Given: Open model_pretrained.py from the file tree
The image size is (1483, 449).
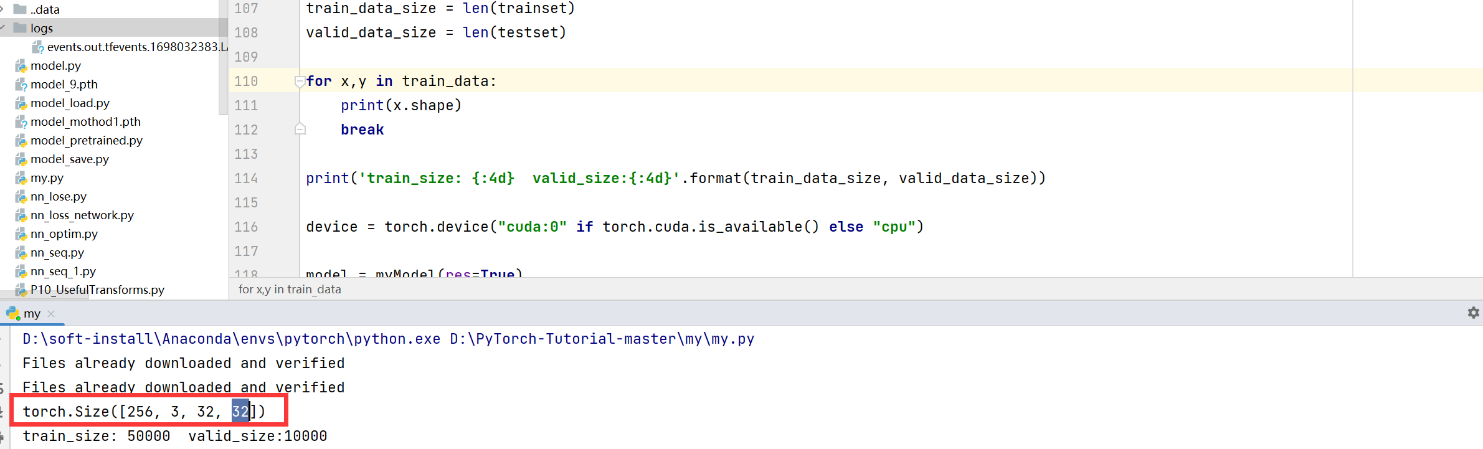Looking at the screenshot, I should [x=86, y=141].
